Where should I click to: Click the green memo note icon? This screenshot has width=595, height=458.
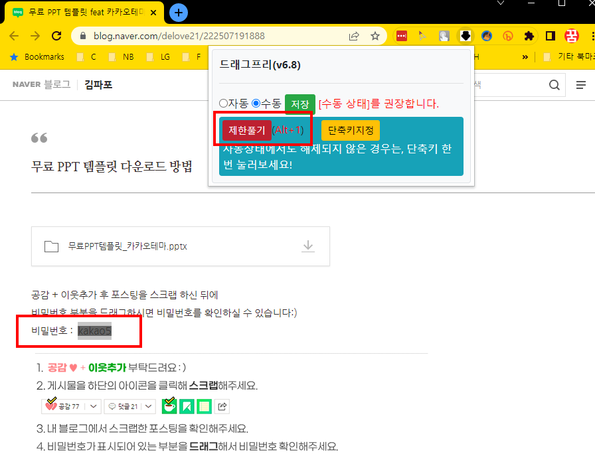click(x=204, y=406)
